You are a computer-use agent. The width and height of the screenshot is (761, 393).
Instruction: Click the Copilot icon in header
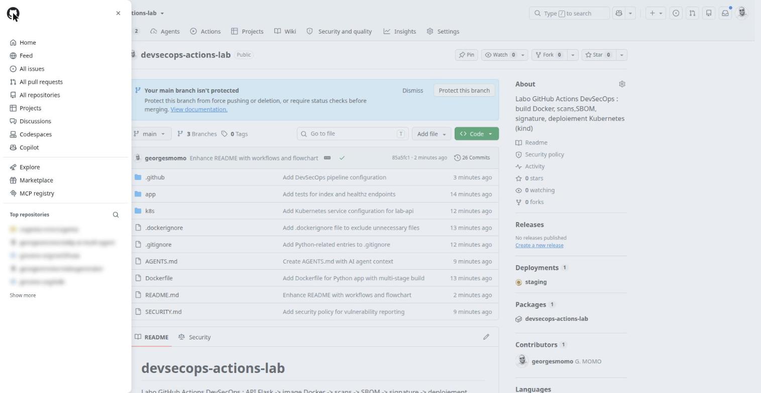tap(619, 13)
